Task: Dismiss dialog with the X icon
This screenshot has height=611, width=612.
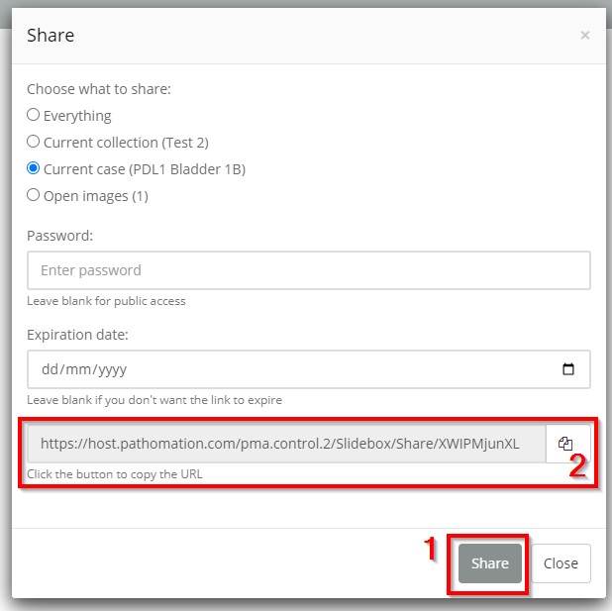Action: (x=584, y=36)
